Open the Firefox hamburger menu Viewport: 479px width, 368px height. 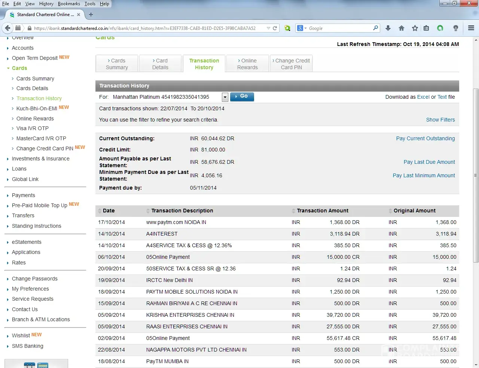coord(471,28)
